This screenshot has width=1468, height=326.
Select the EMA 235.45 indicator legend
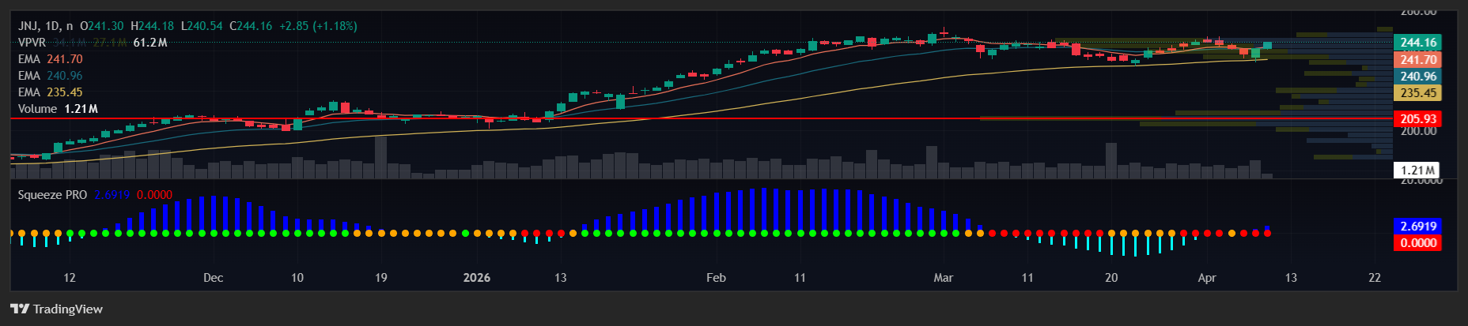pyautogui.click(x=51, y=92)
